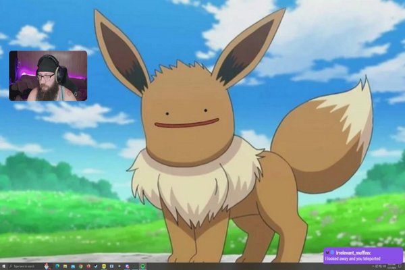
Task: Click the blue badge beside irrelevant_muffins
Action: point(332,252)
